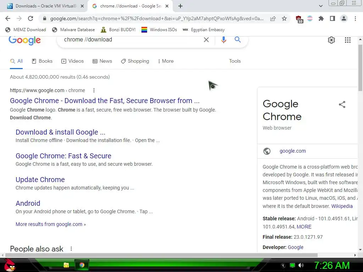
Task: Reload the current page
Action: [30, 18]
